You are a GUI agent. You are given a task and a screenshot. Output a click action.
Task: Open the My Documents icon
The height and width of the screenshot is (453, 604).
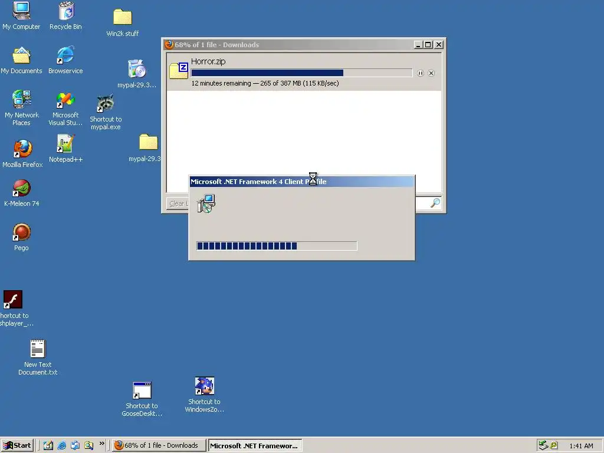21,60
